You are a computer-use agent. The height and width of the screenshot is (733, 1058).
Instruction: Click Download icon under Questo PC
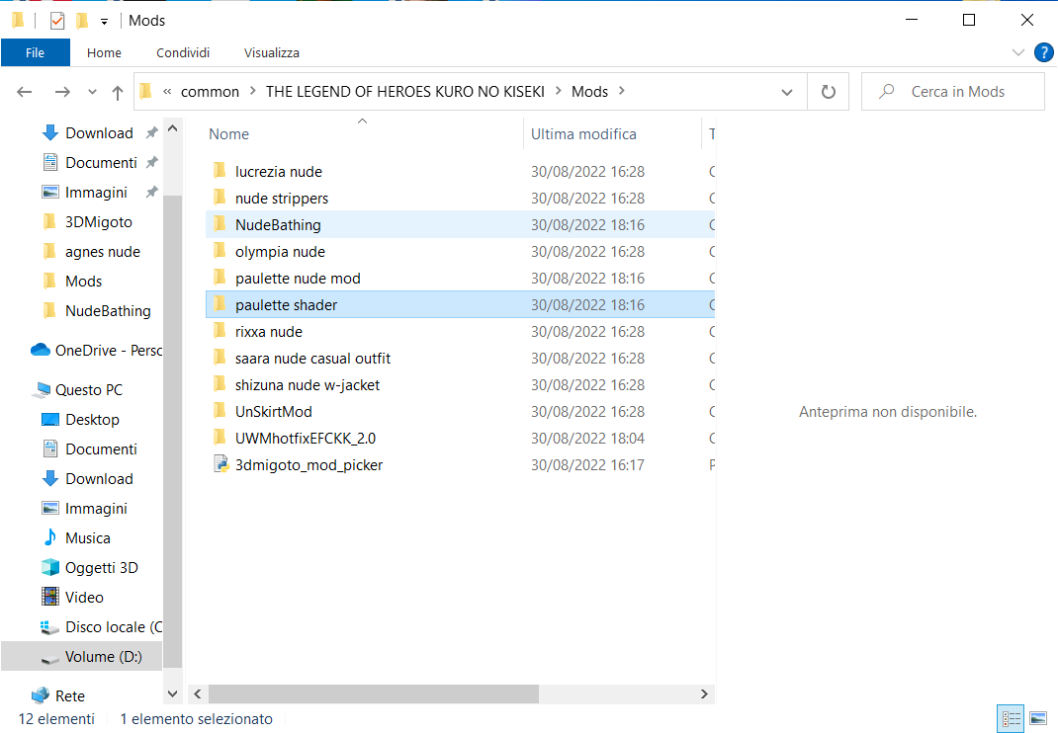tap(49, 478)
